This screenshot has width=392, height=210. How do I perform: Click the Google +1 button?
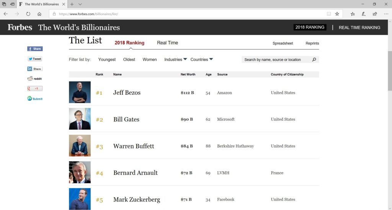[x=35, y=89]
